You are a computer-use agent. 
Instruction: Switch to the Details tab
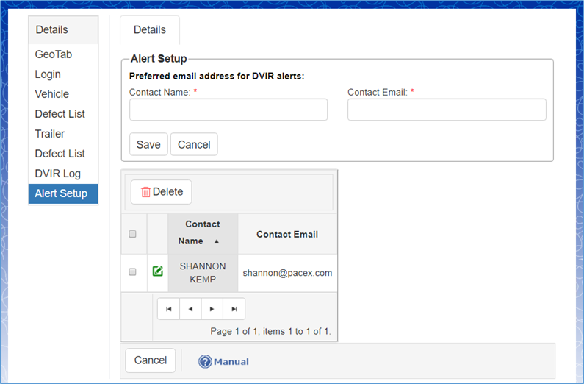point(150,30)
